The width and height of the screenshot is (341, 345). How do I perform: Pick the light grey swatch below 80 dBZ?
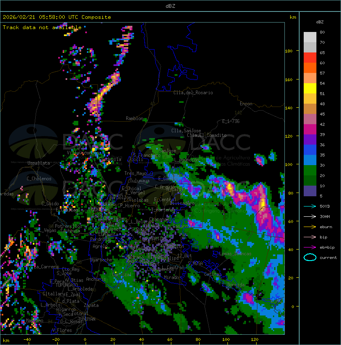coord(310,37)
